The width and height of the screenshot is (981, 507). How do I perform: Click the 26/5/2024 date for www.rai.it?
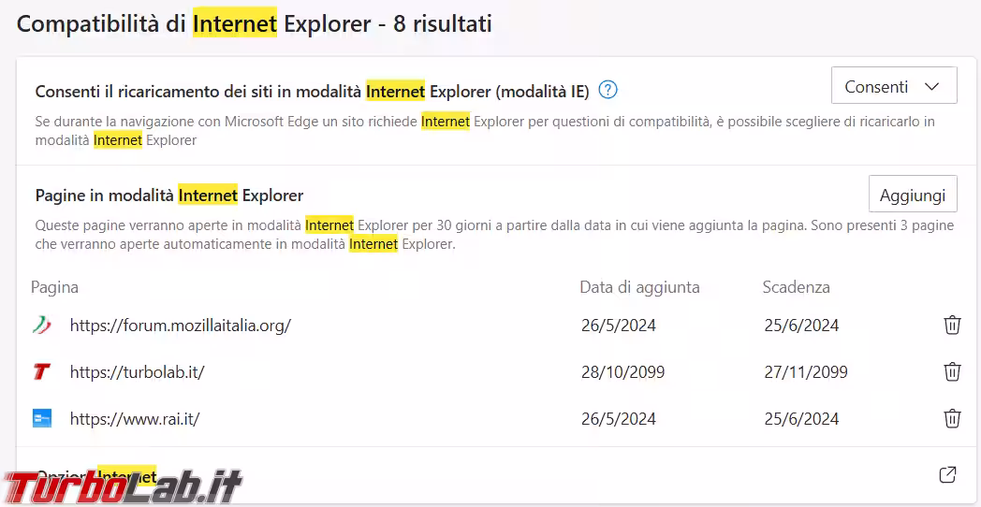(x=618, y=418)
